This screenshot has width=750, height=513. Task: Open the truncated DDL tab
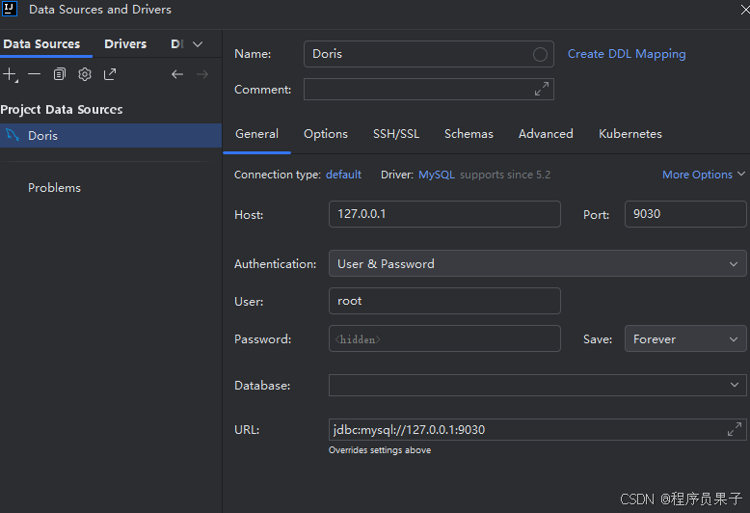tap(177, 44)
